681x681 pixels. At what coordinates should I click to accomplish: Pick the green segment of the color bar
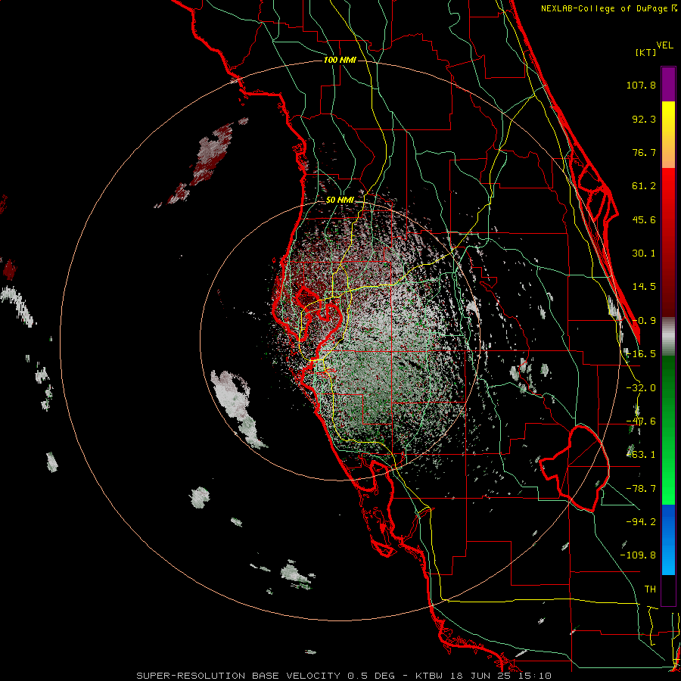pos(668,430)
